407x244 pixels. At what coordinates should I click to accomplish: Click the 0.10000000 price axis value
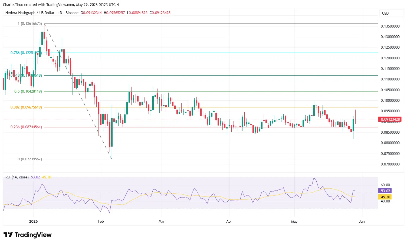tap(390, 100)
